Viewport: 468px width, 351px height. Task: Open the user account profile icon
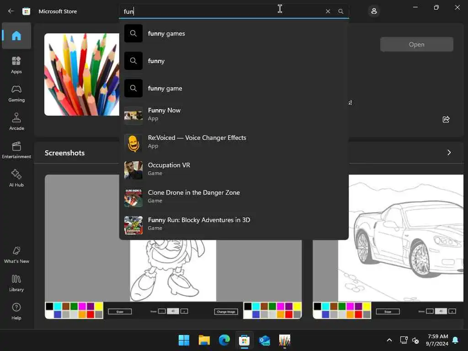pyautogui.click(x=374, y=11)
